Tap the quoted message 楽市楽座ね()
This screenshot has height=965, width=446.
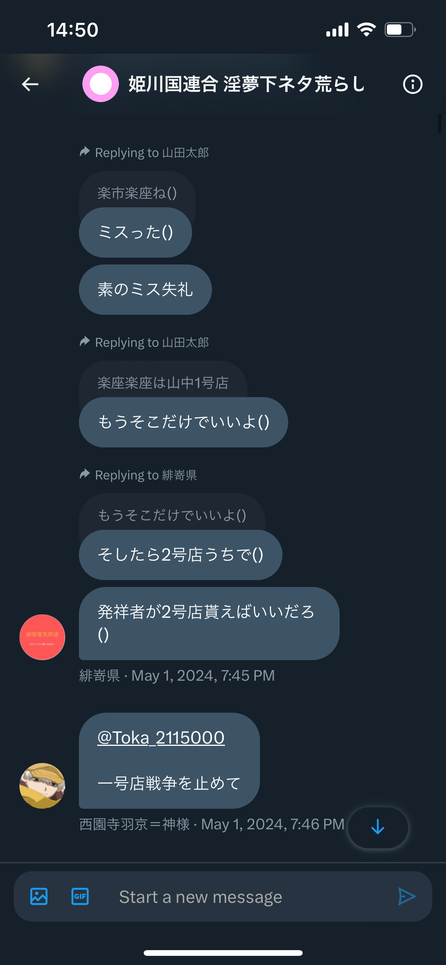pos(137,193)
